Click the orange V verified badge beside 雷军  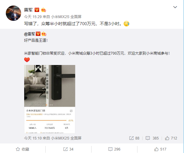pos(37,10)
